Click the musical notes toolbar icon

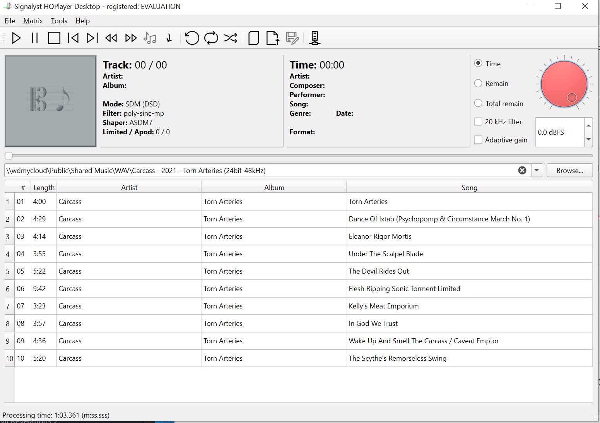tap(150, 38)
